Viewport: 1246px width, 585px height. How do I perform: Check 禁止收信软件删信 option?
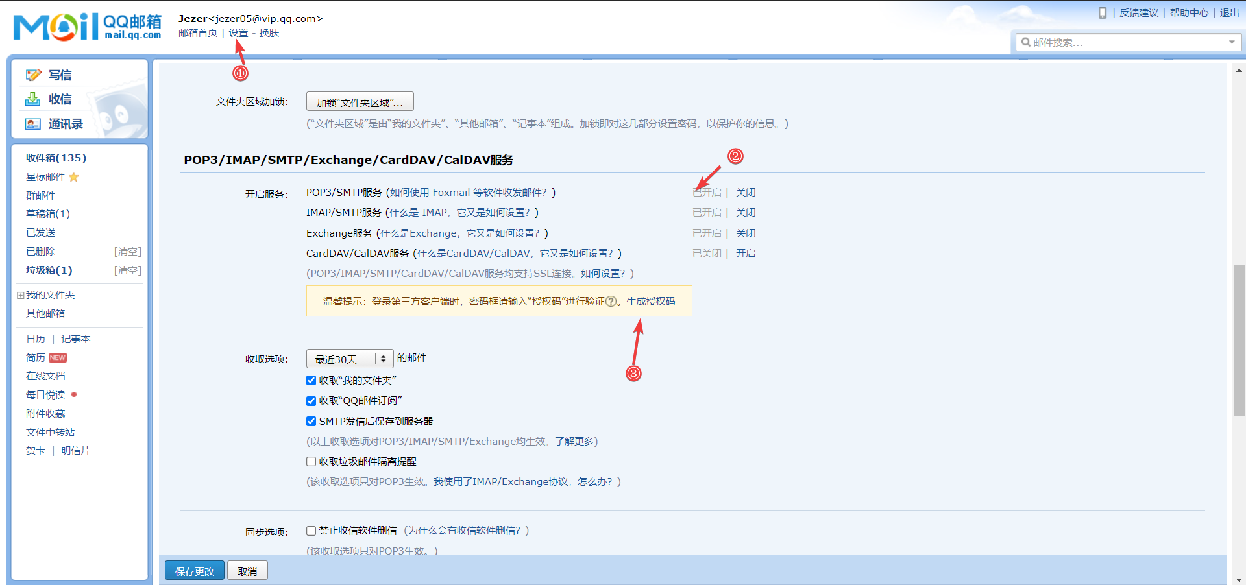pyautogui.click(x=311, y=531)
